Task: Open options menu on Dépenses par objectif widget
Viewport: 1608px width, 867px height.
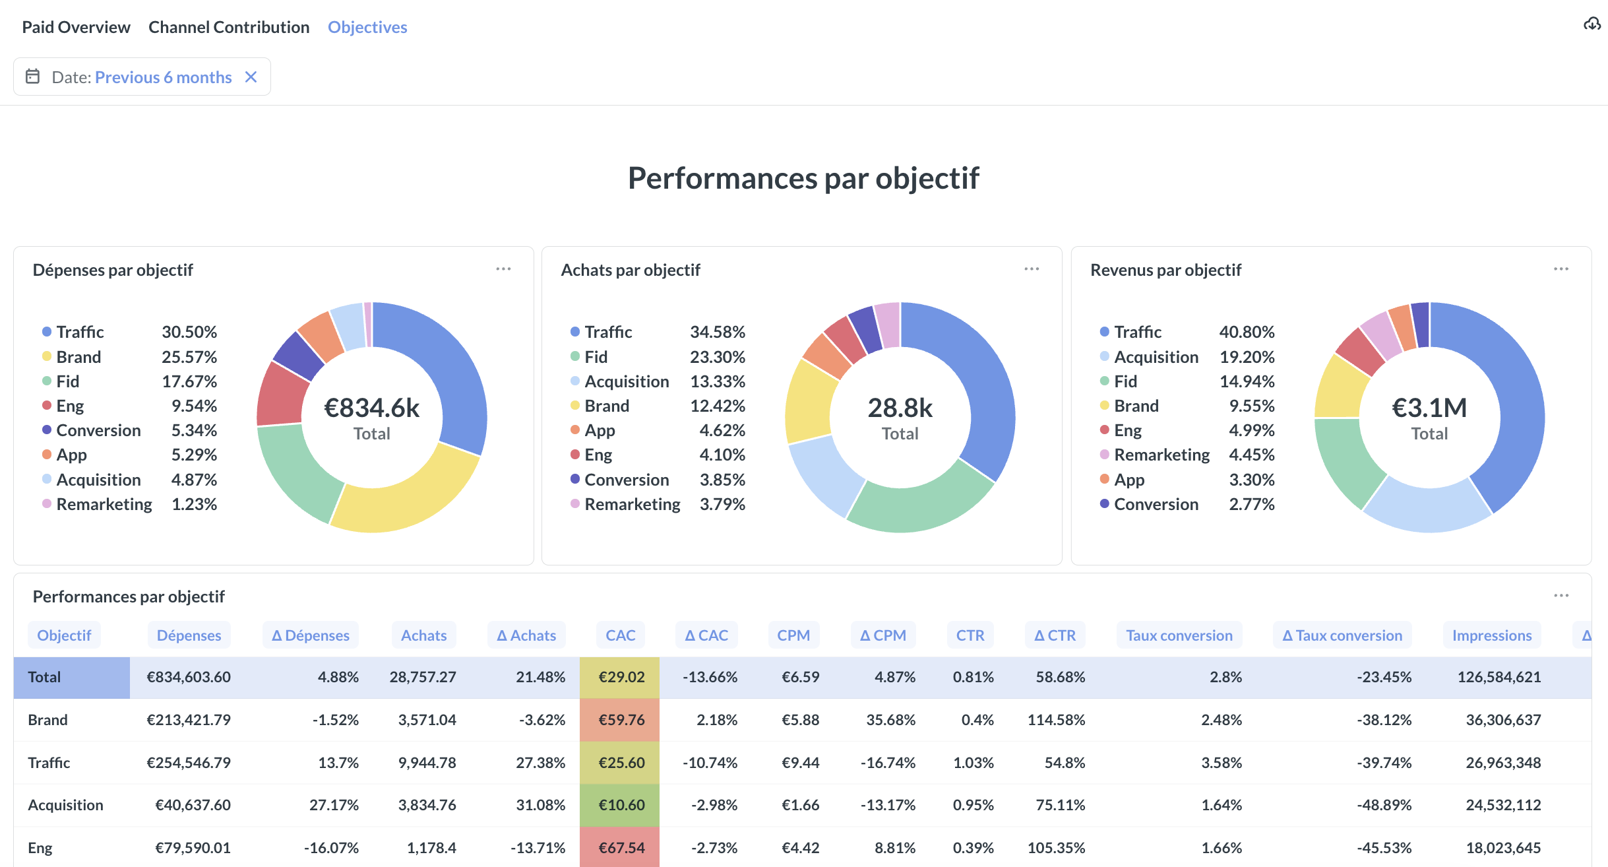Action: 504,269
